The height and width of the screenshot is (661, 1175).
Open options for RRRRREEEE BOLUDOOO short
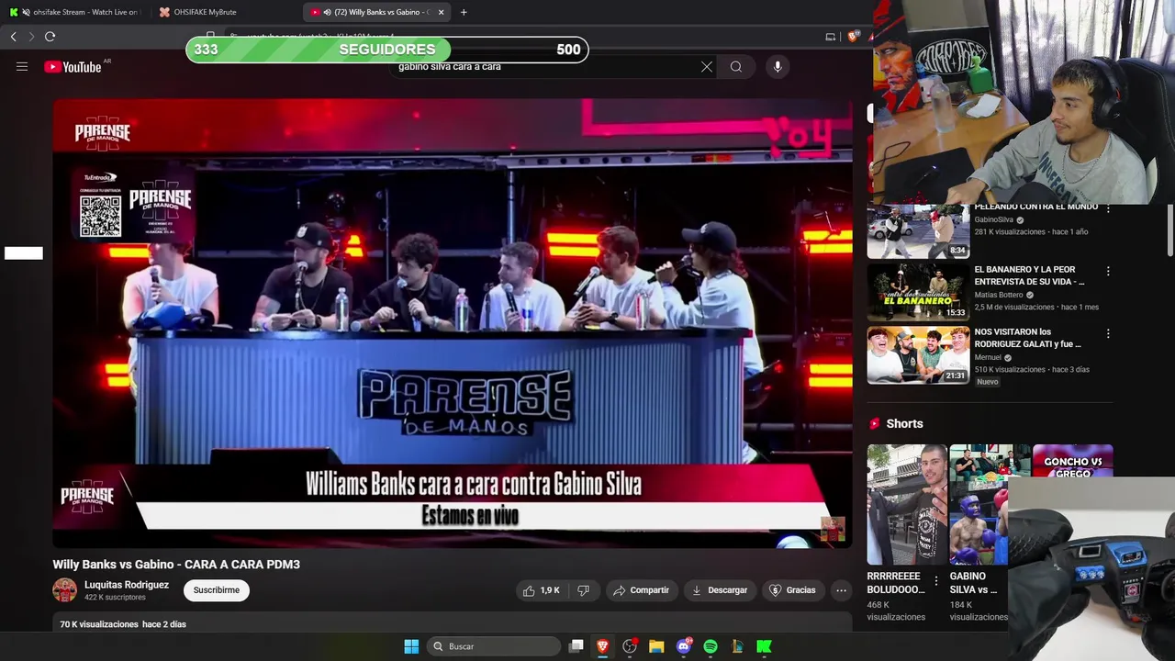pyautogui.click(x=935, y=581)
